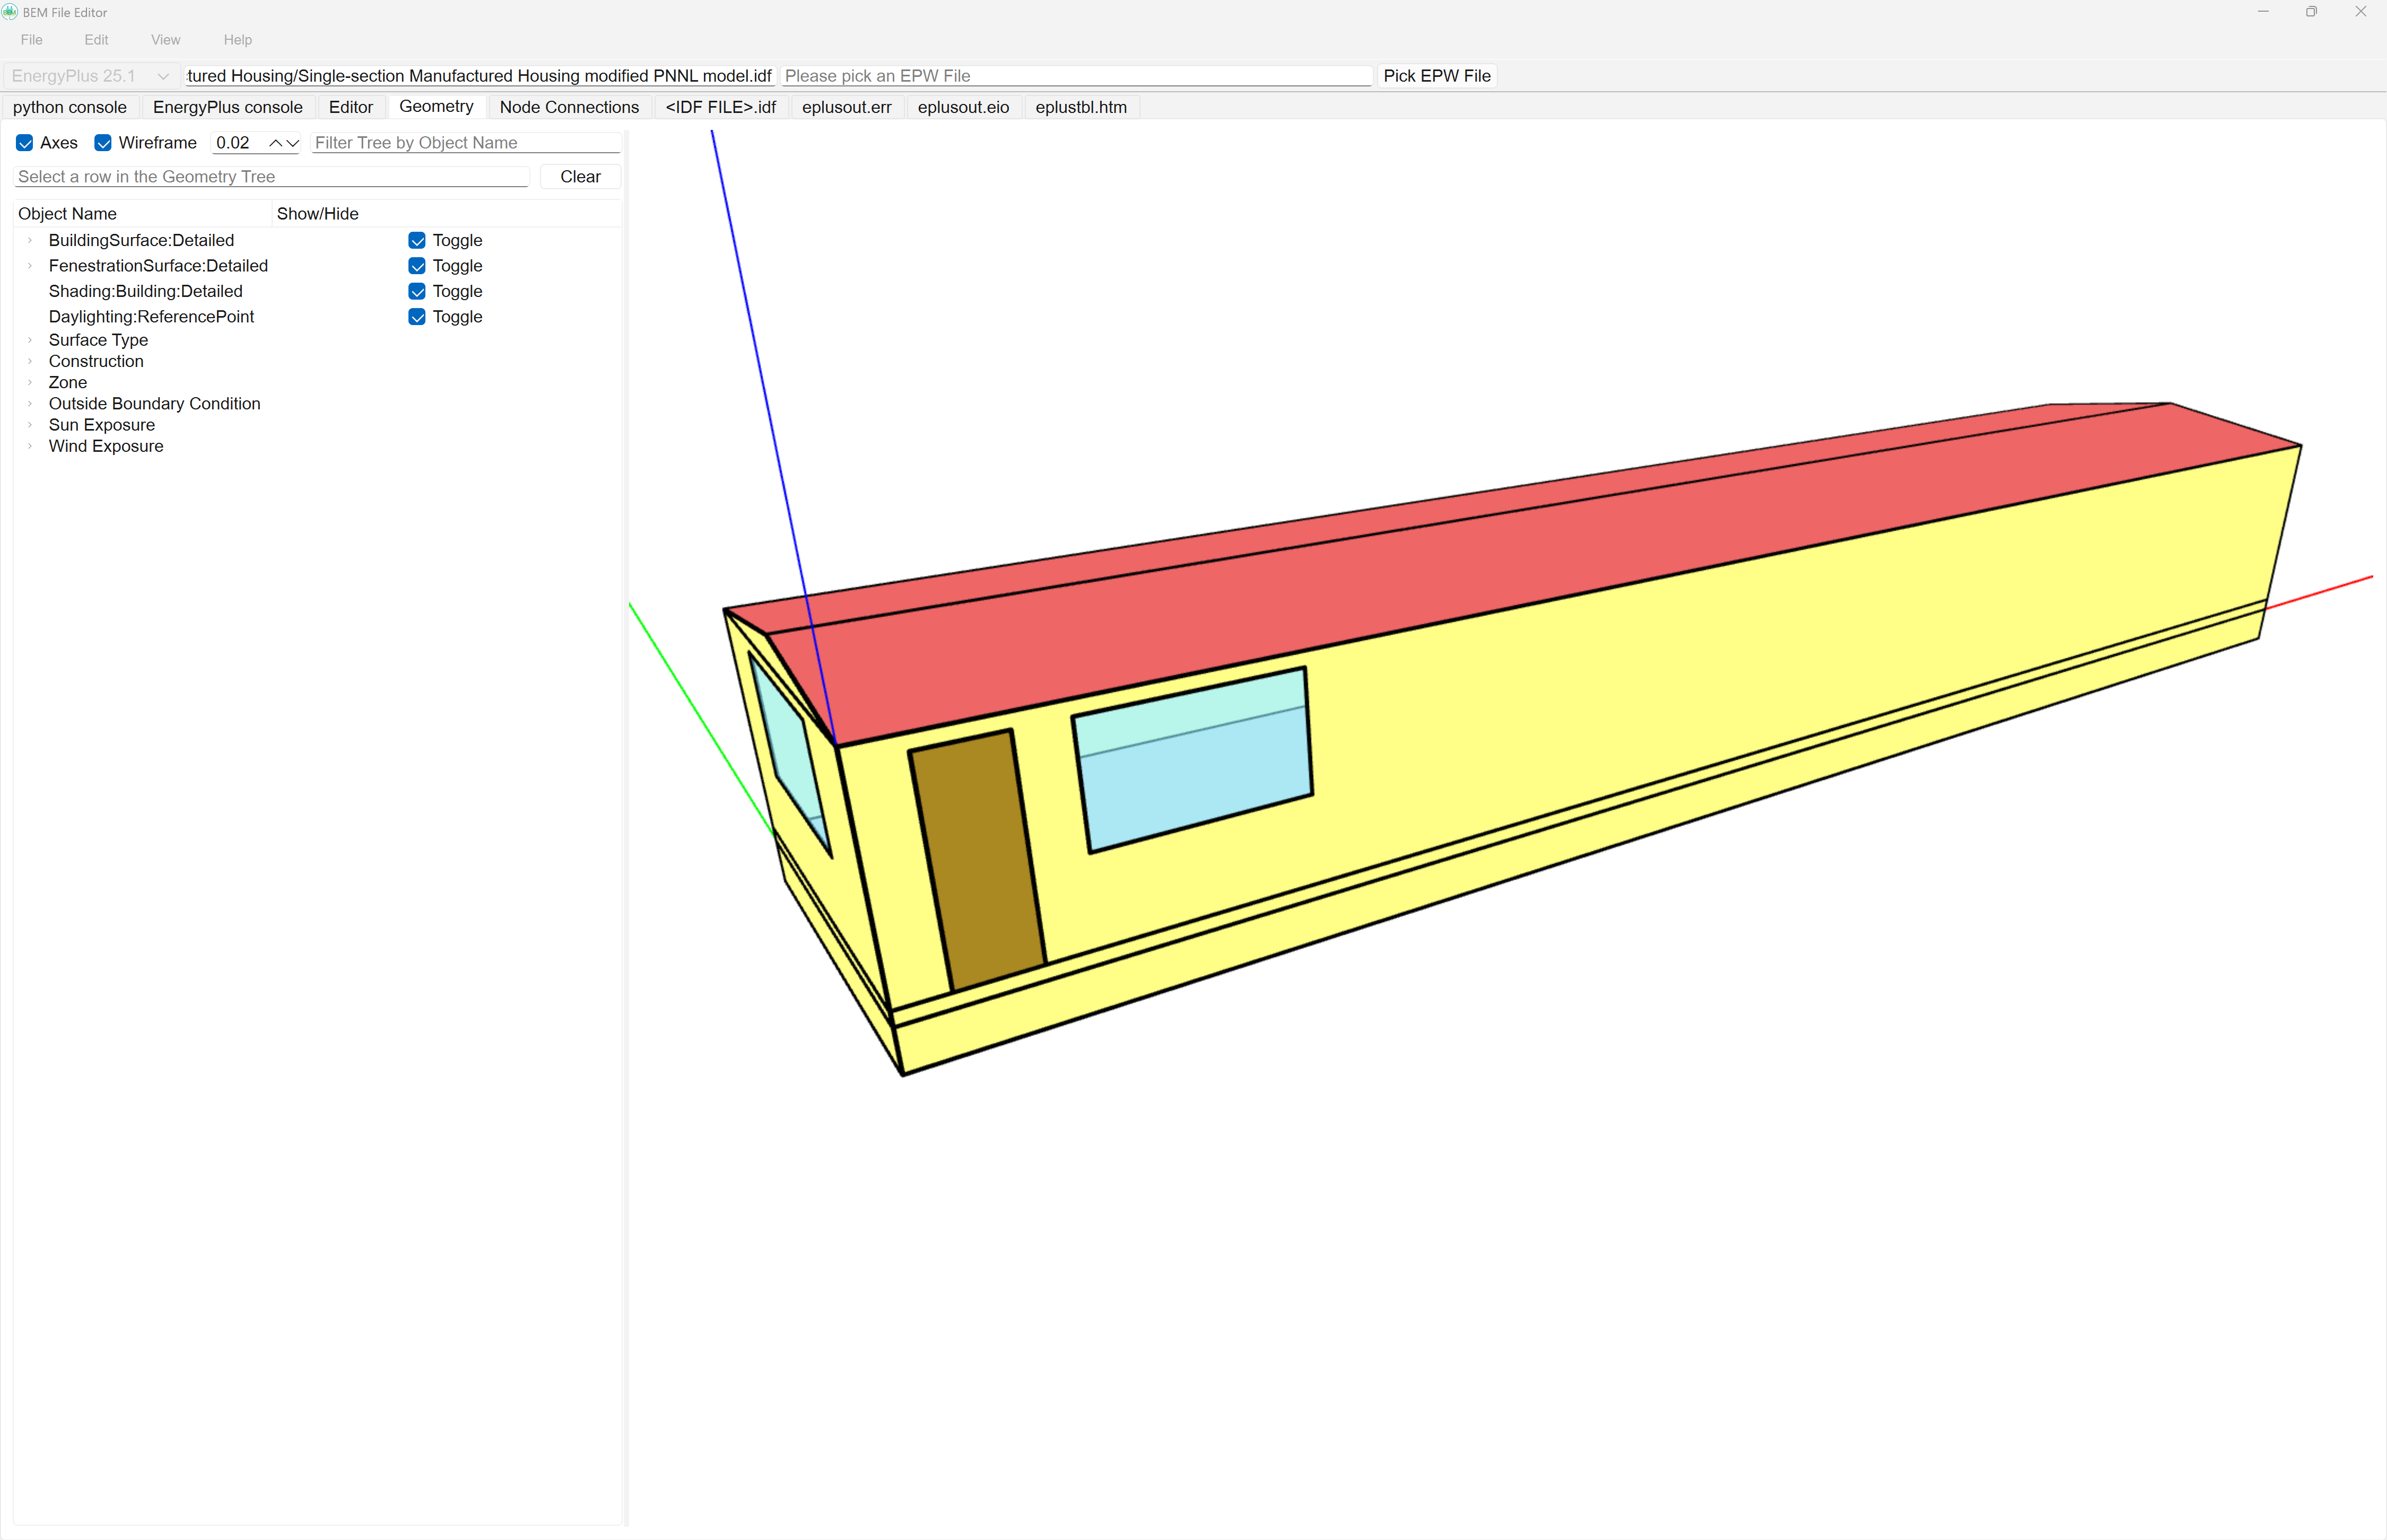Image resolution: width=2387 pixels, height=1540 pixels.
Task: Open the EnergyPlus 25.1 version dropdown
Action: [91, 76]
